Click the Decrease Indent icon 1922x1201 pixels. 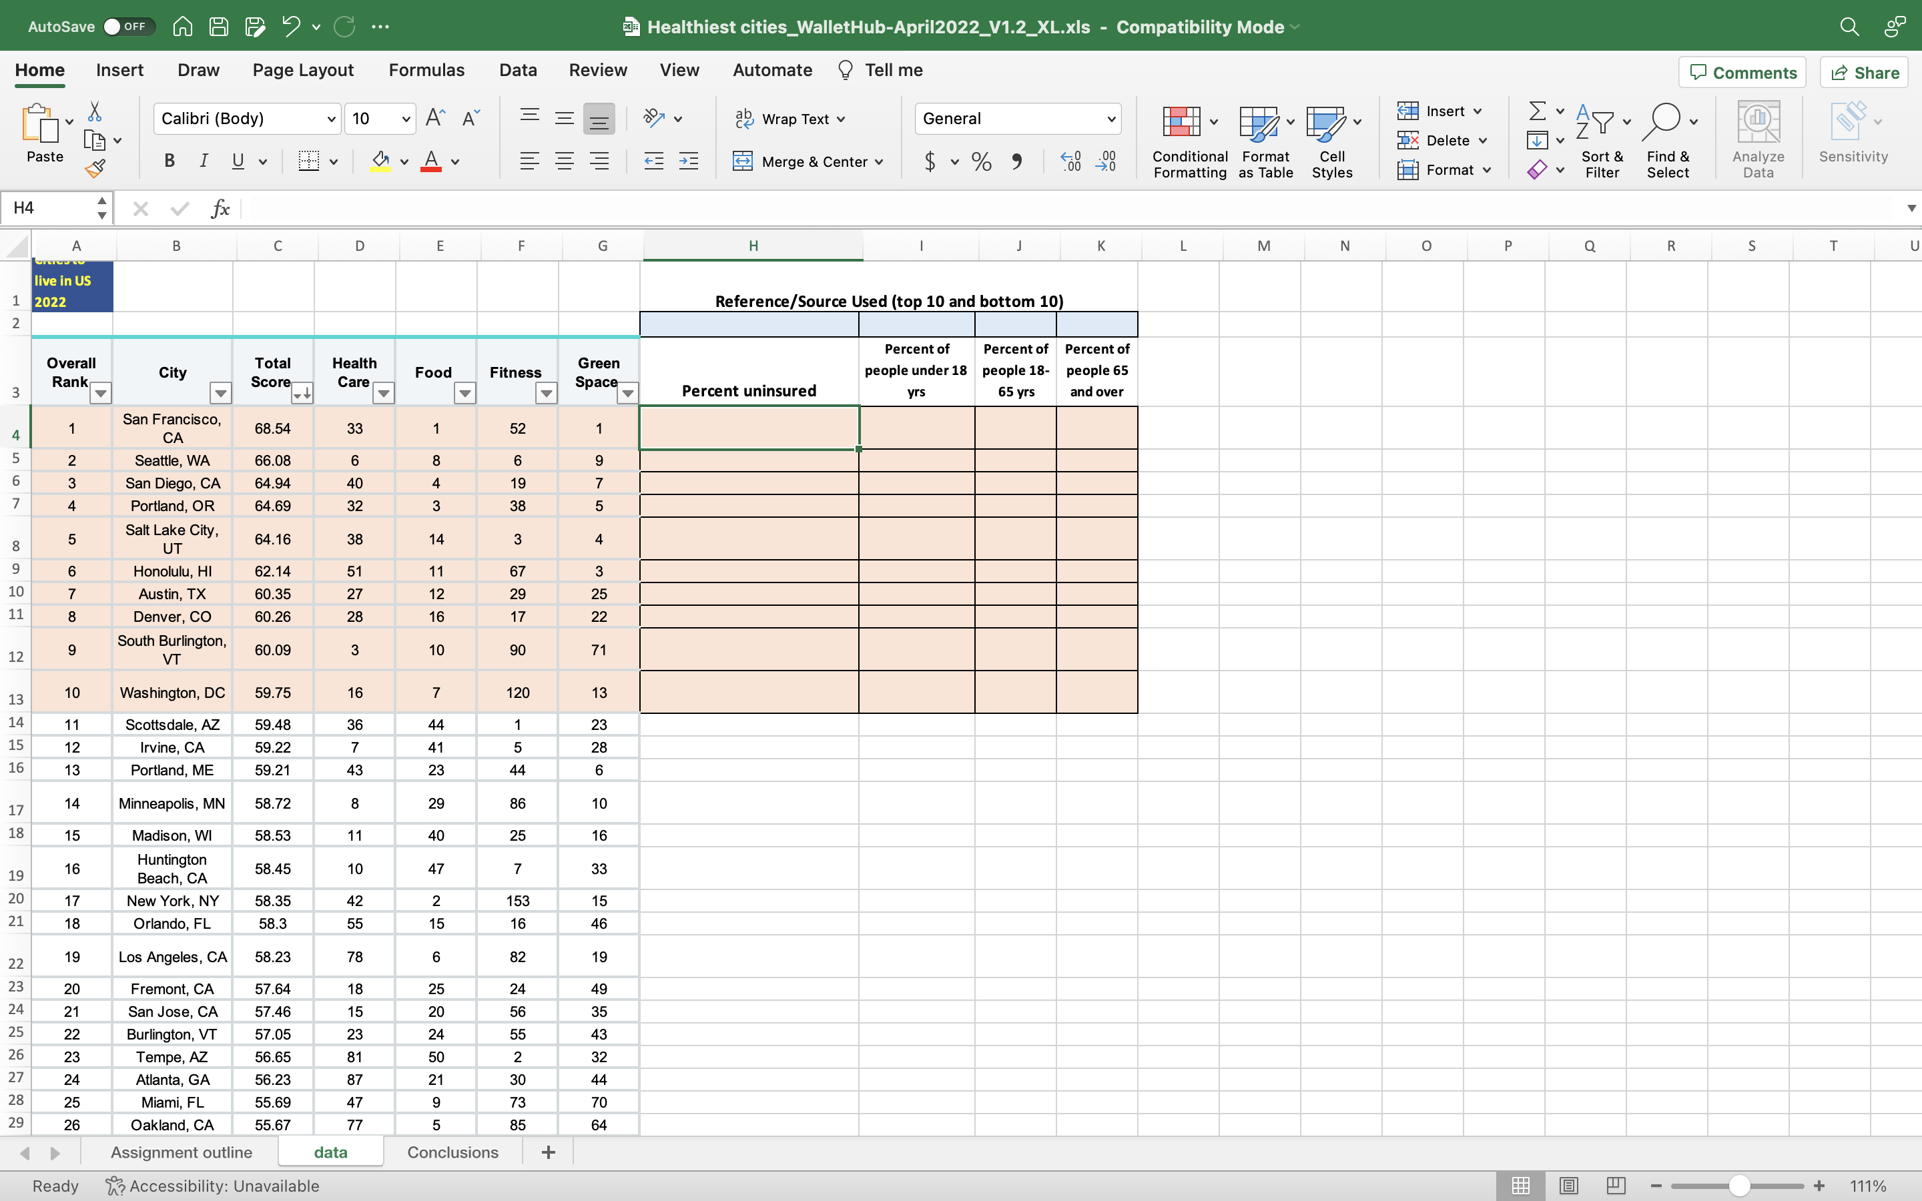[x=653, y=161]
